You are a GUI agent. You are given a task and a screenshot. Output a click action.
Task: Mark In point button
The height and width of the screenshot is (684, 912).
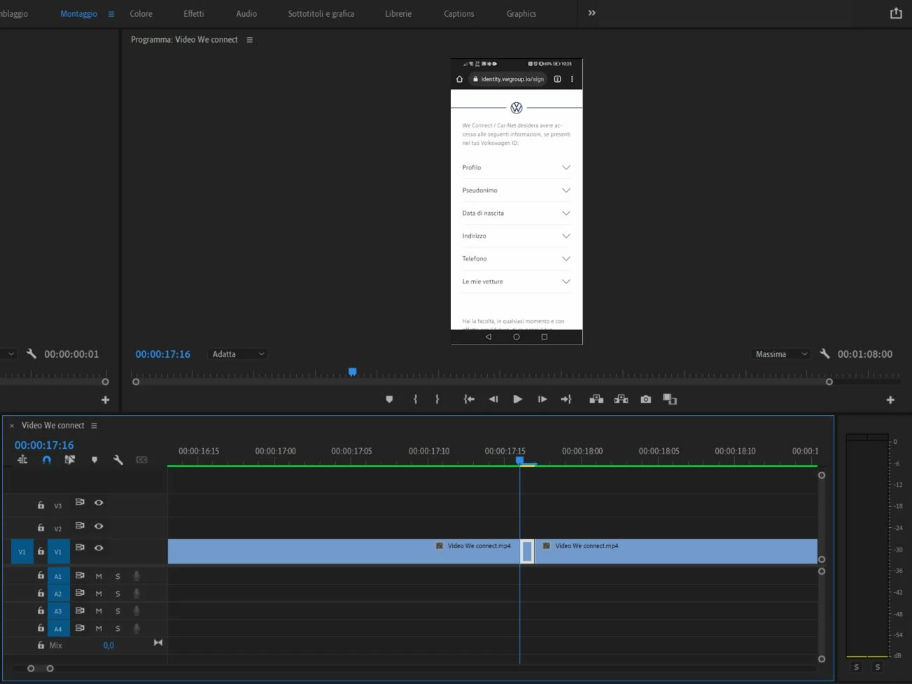click(x=415, y=399)
